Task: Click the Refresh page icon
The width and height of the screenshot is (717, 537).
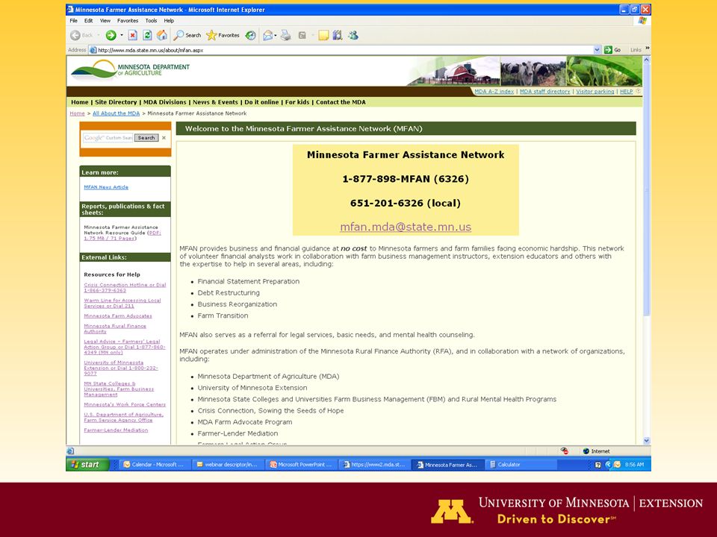Action: coord(147,35)
